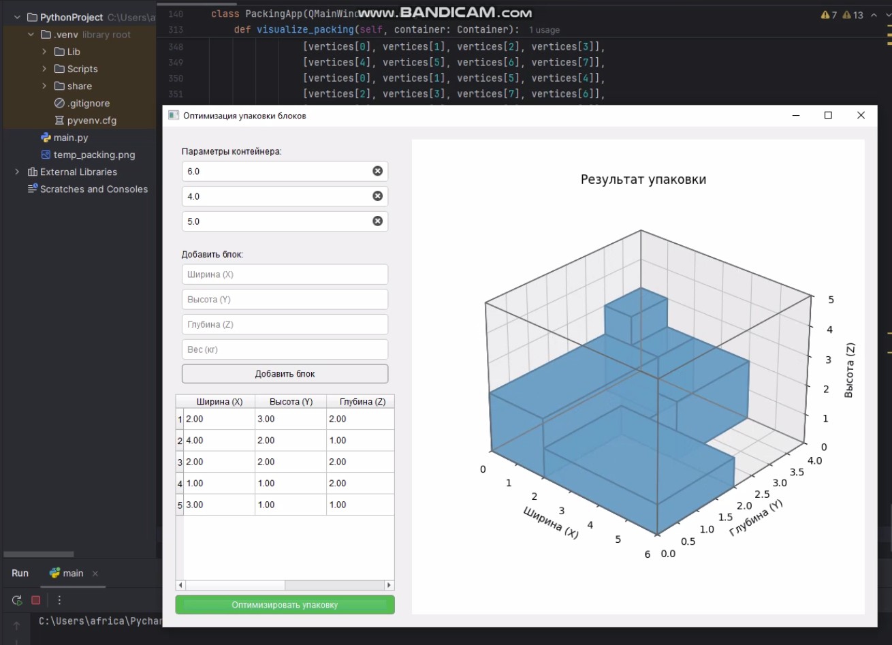This screenshot has height=645, width=892.
Task: Collapse the .venv folder
Action: 31,35
